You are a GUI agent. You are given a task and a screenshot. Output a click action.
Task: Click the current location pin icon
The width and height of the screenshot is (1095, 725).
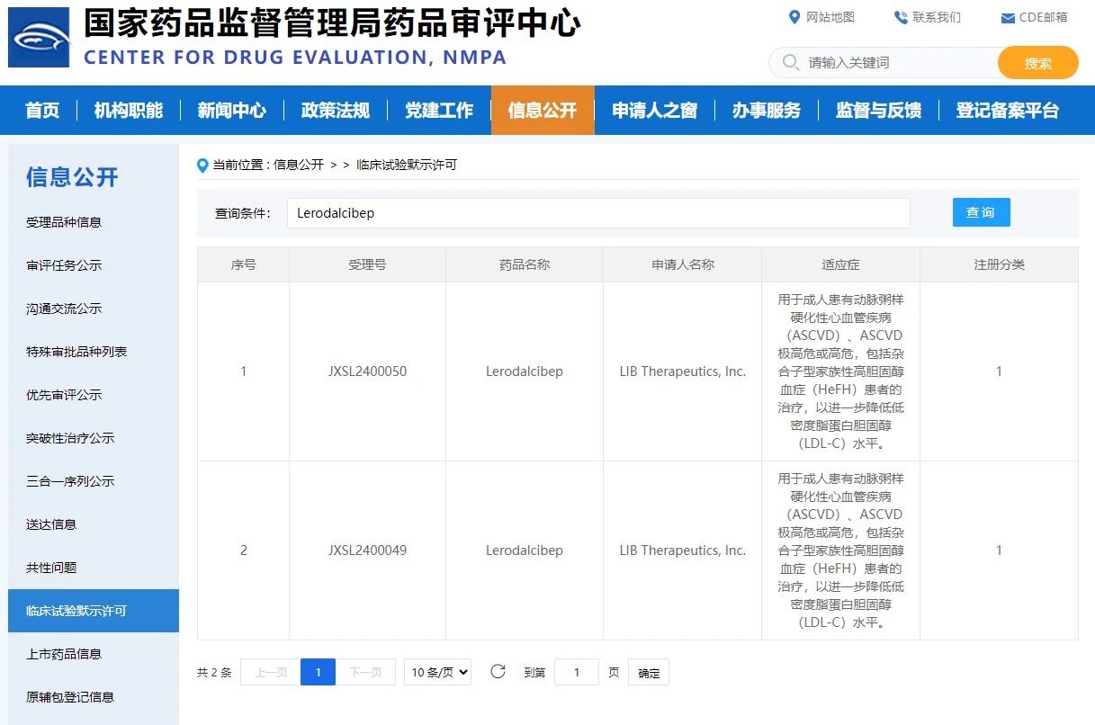pos(202,166)
